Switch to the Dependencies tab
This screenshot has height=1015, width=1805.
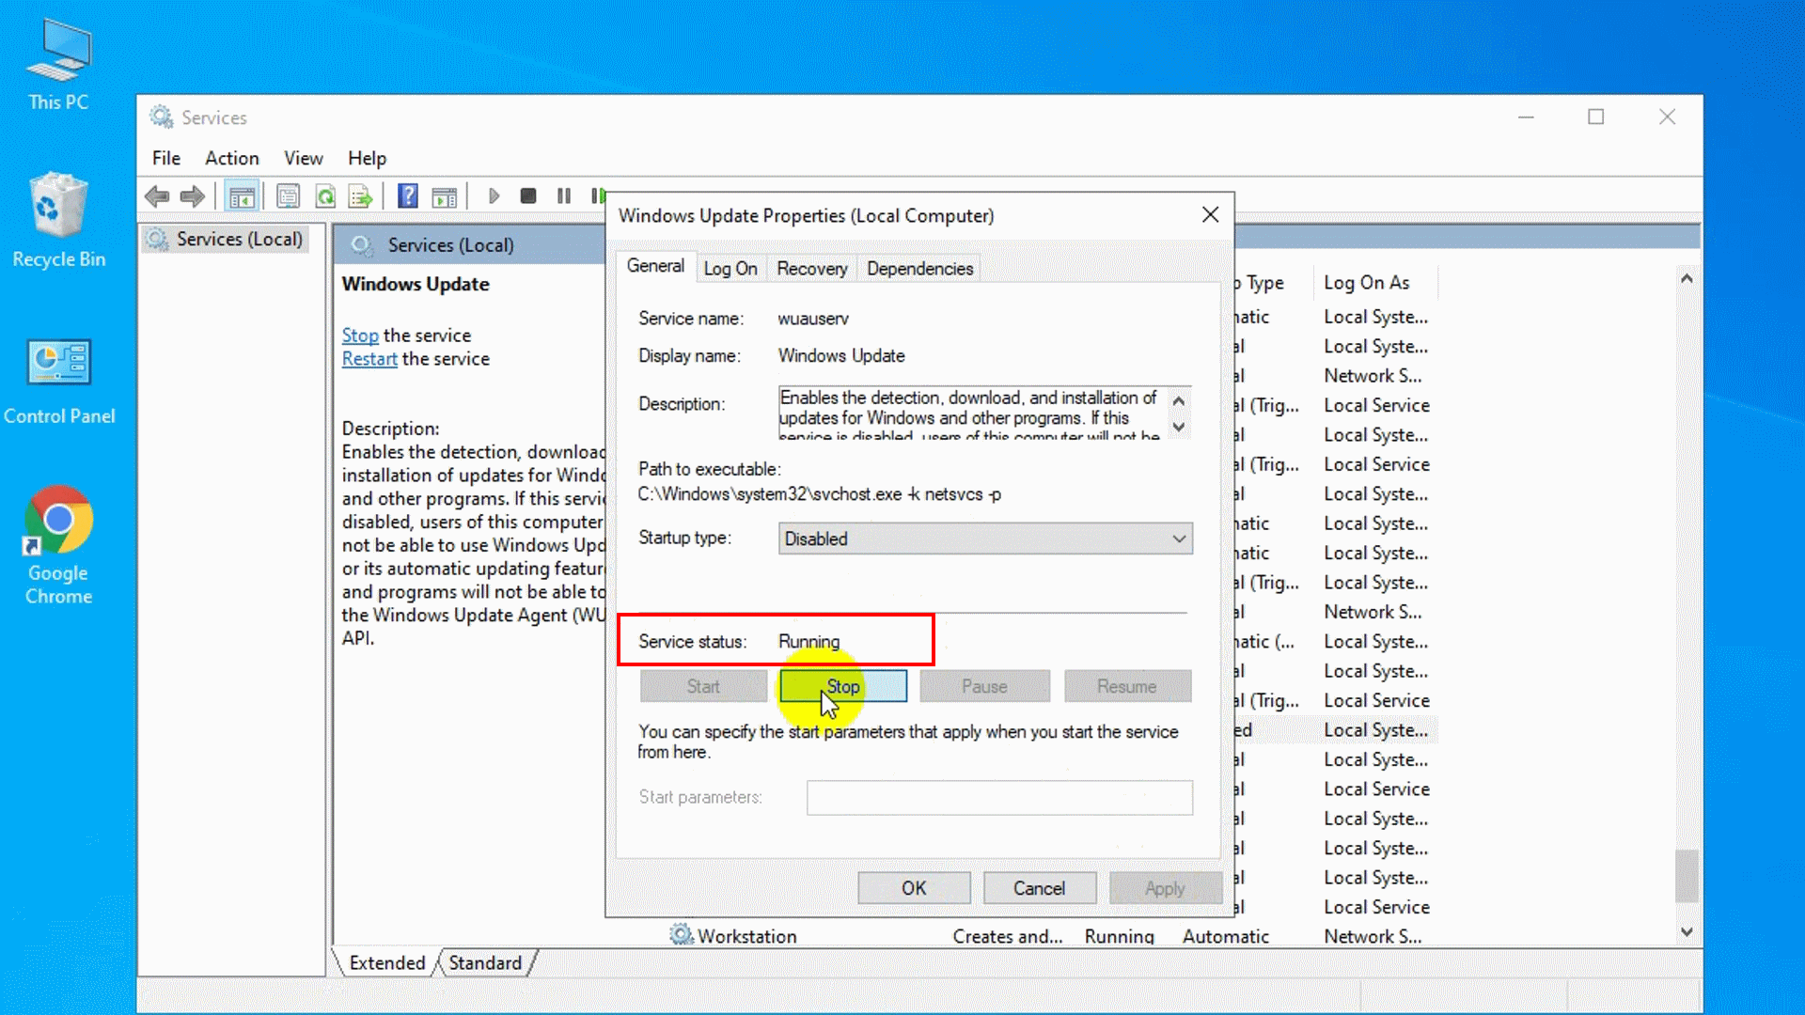(919, 268)
